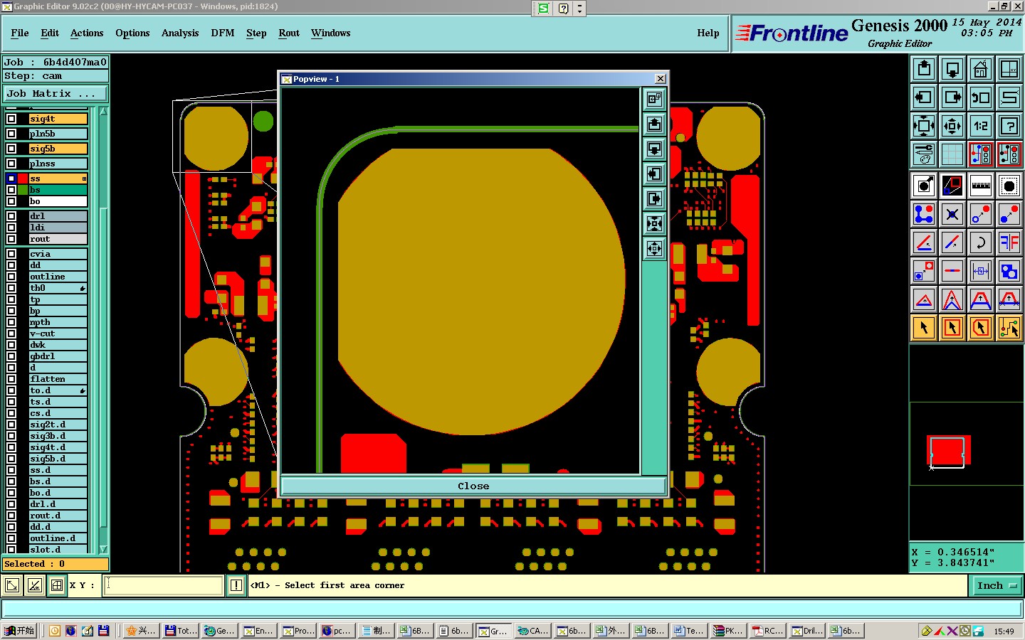The width and height of the screenshot is (1025, 640).
Task: Click pan left icon in Popview window
Action: tap(654, 174)
